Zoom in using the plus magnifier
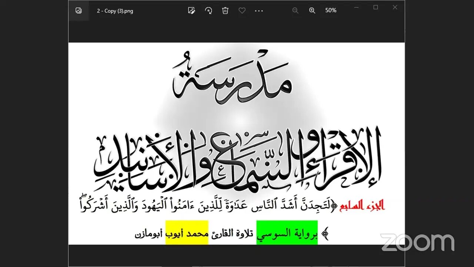 click(x=312, y=10)
